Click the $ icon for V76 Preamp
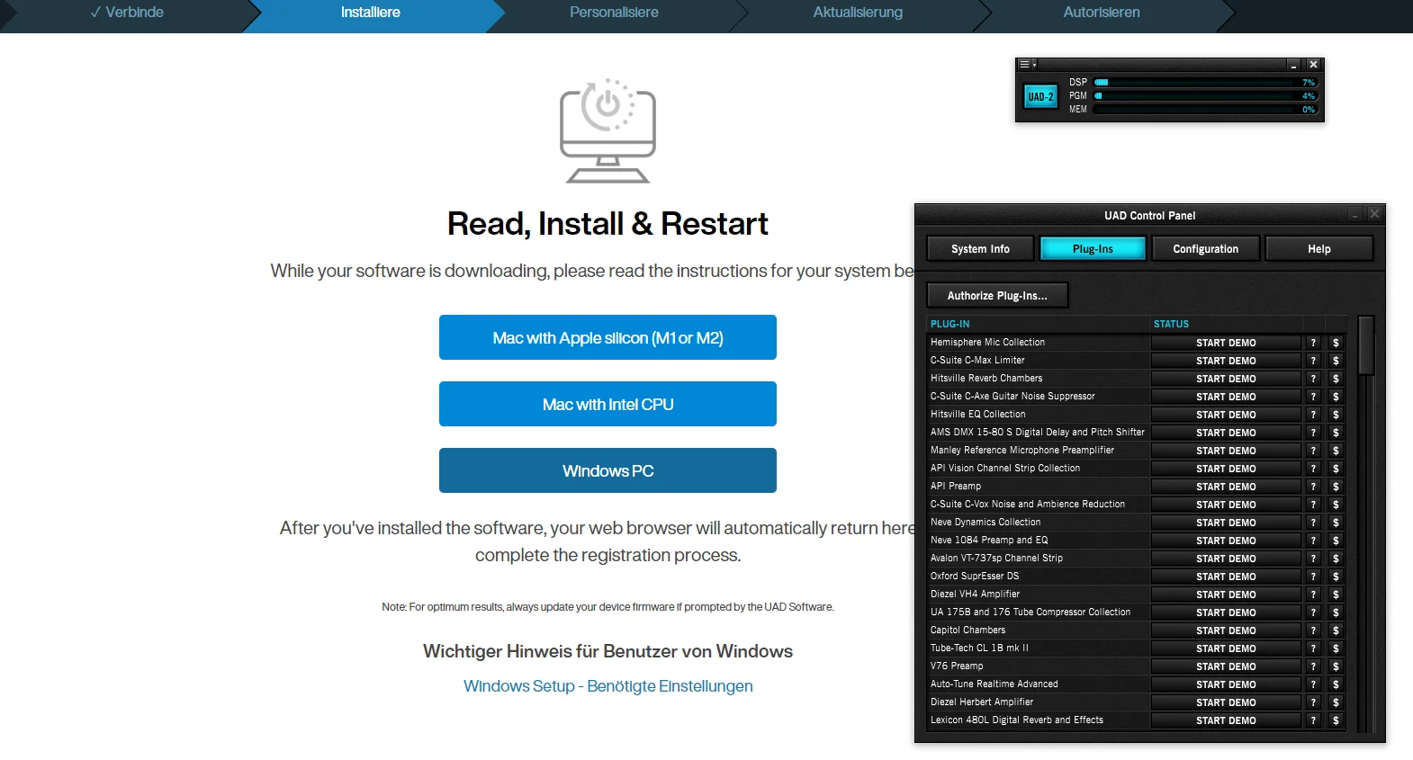 (x=1336, y=666)
